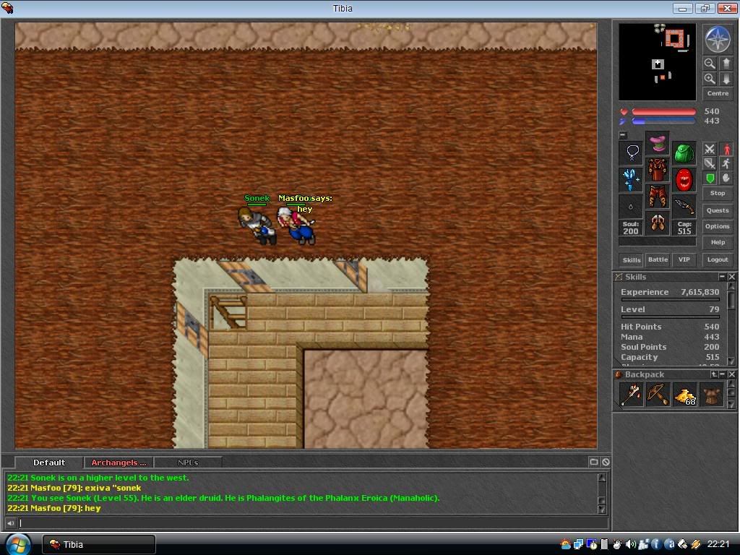740x555 pixels.
Task: Select the amulet slot in inventory
Action: (632, 152)
